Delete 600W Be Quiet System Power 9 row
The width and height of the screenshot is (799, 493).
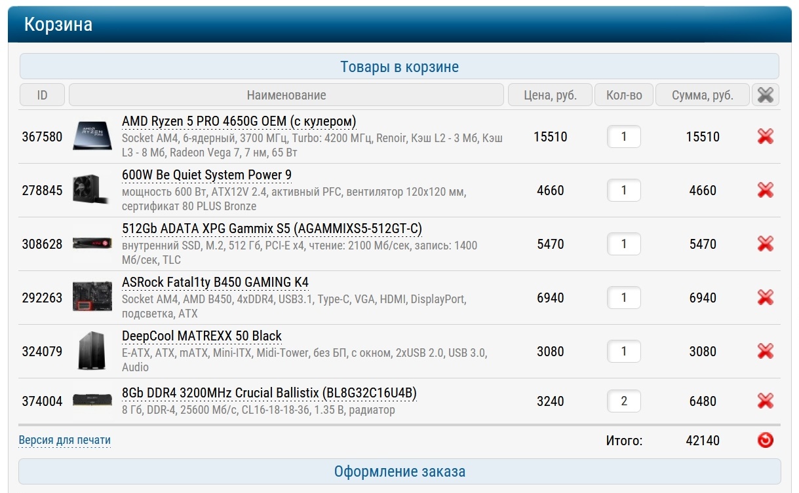[x=765, y=191]
